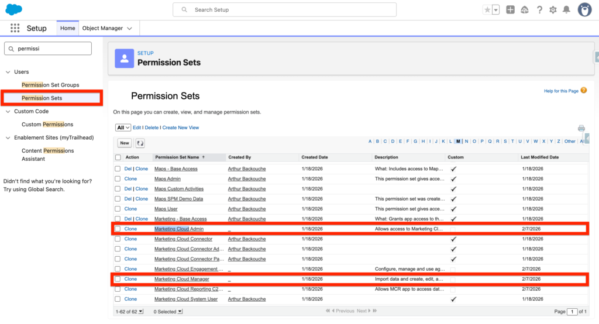The width and height of the screenshot is (599, 324).
Task: Toggle the select-all checkbox in table header
Action: 118,157
